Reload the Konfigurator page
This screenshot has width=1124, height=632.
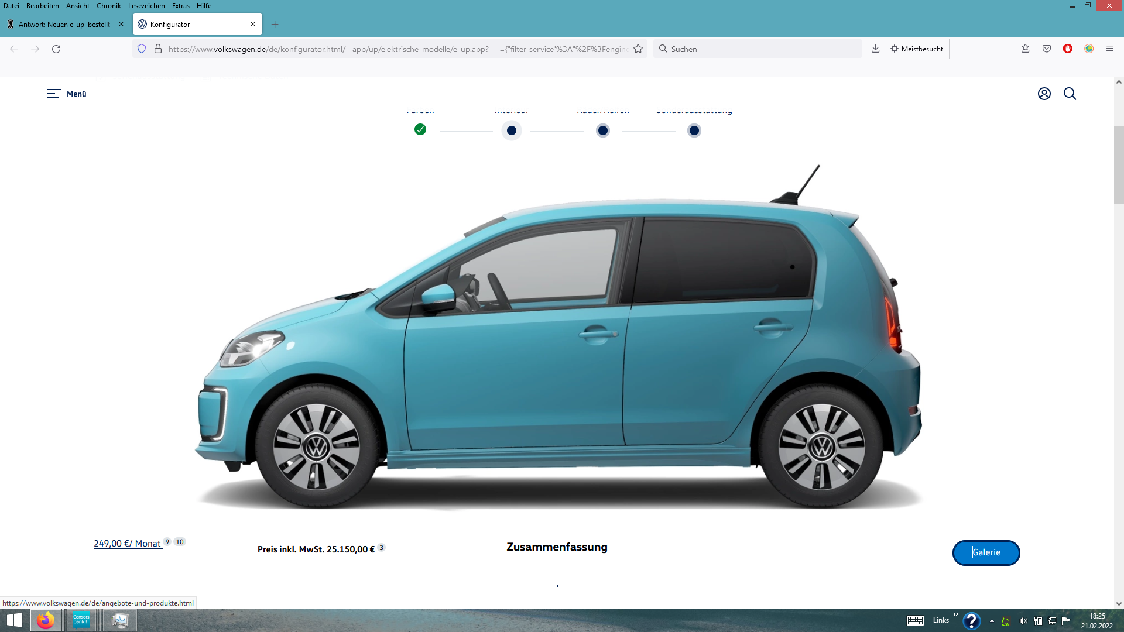(56, 49)
